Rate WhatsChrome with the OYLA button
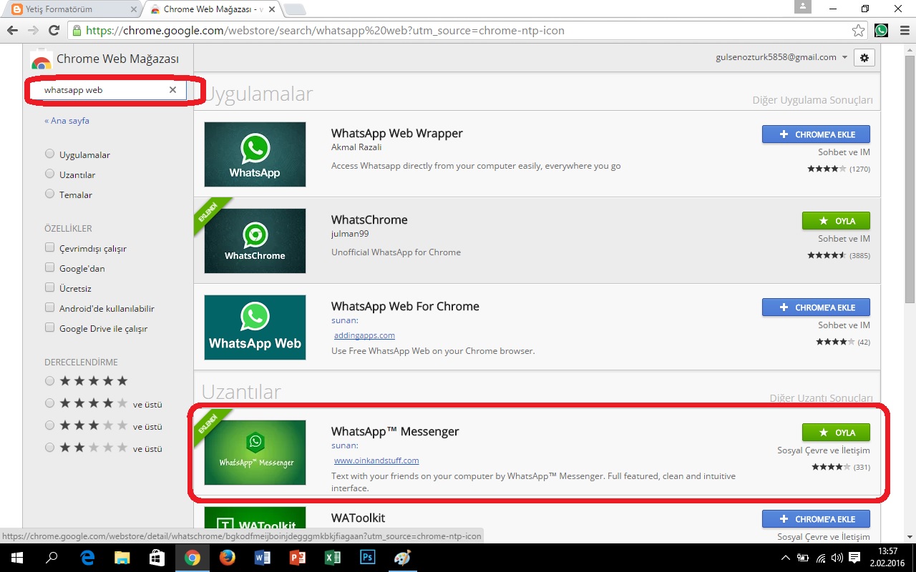 pos(837,221)
